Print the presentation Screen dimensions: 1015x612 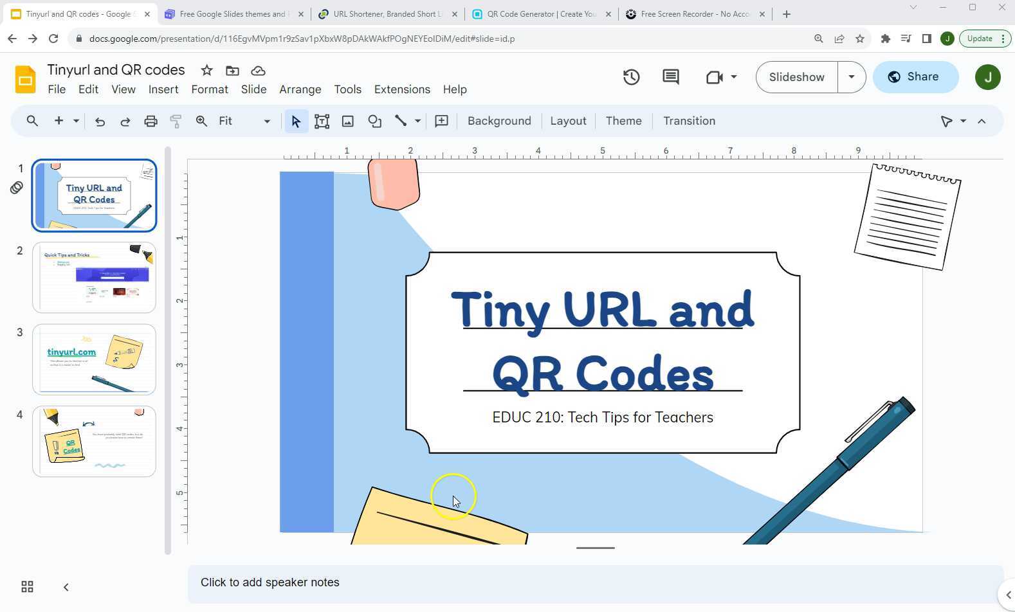pyautogui.click(x=151, y=121)
